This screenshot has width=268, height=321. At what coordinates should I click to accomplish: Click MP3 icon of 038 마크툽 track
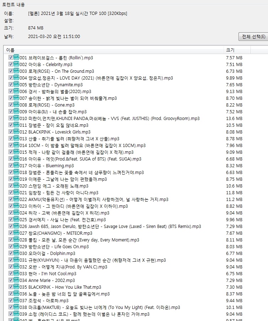click(16, 307)
